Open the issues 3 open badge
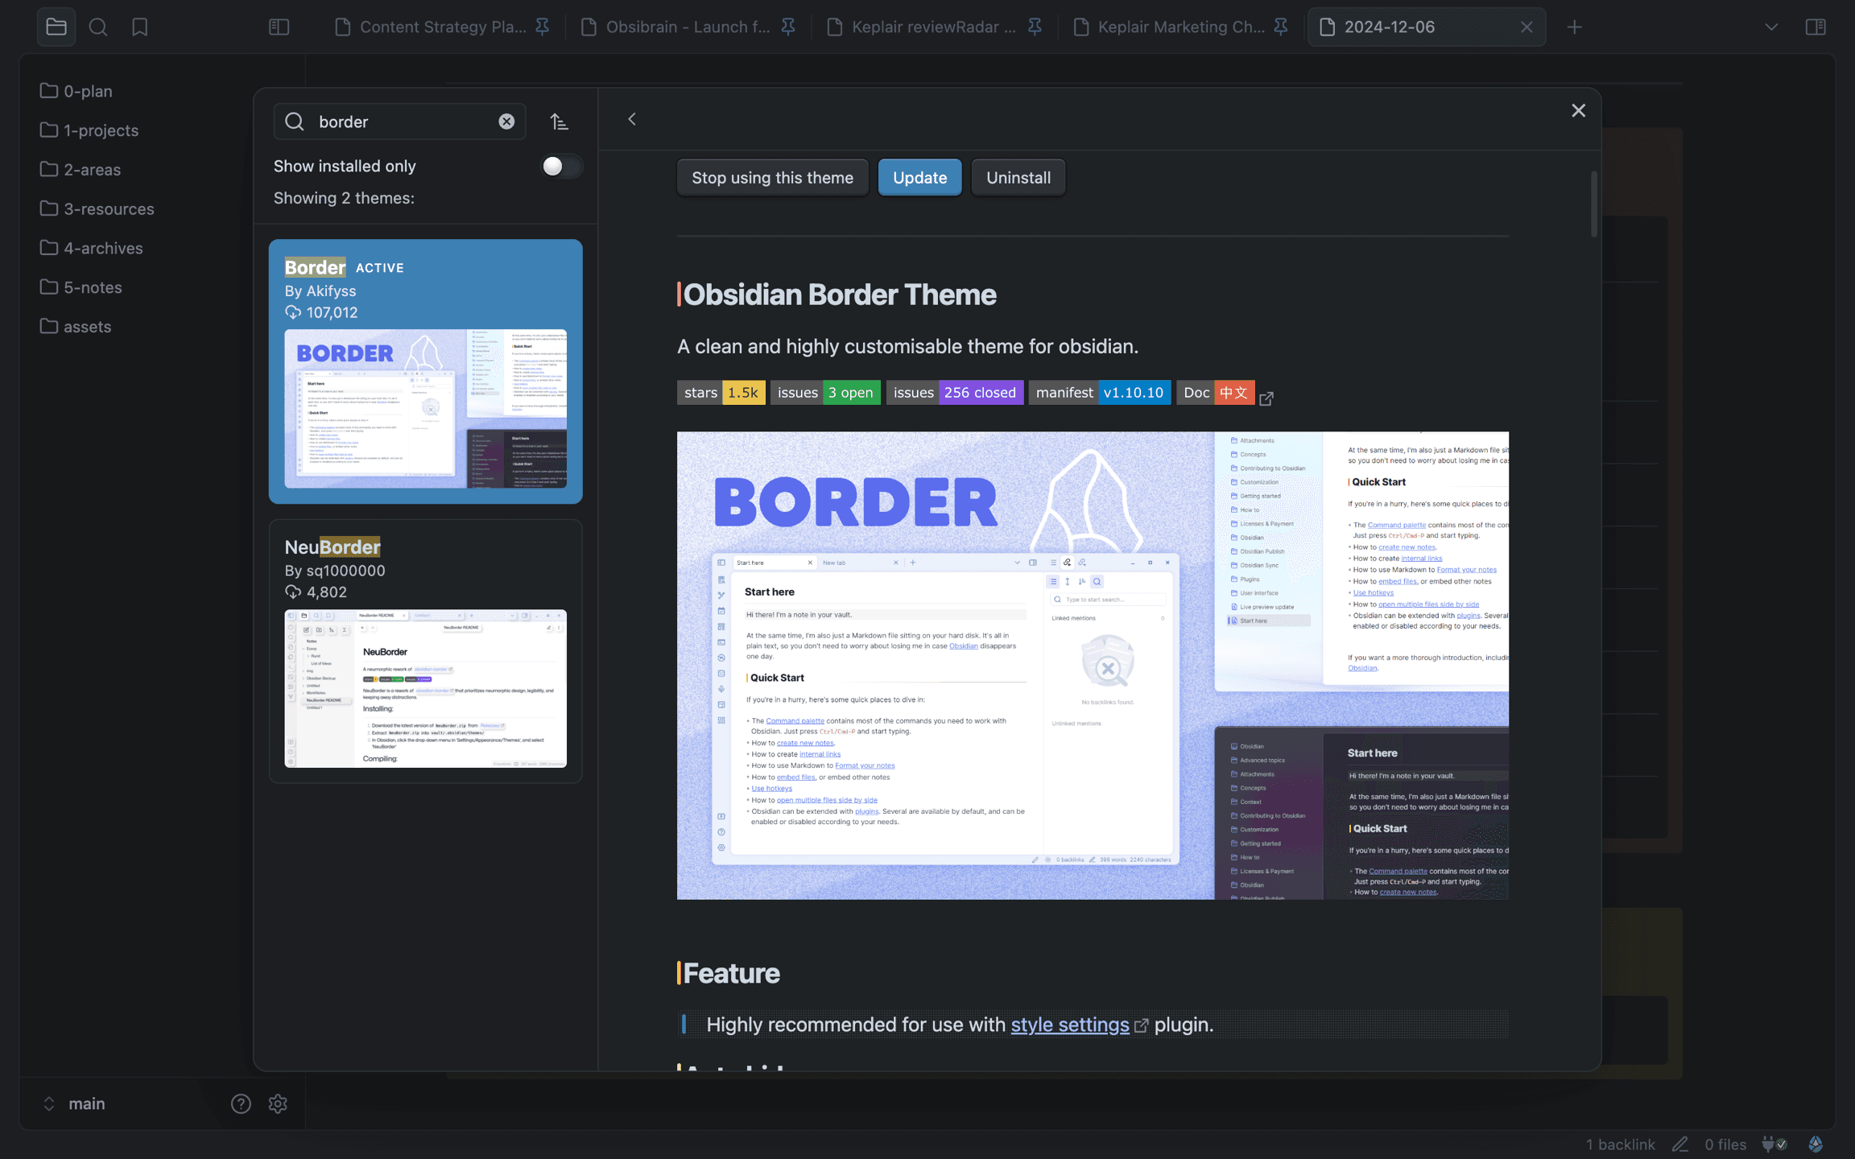Screen dimensions: 1855x1159 [x=825, y=393]
